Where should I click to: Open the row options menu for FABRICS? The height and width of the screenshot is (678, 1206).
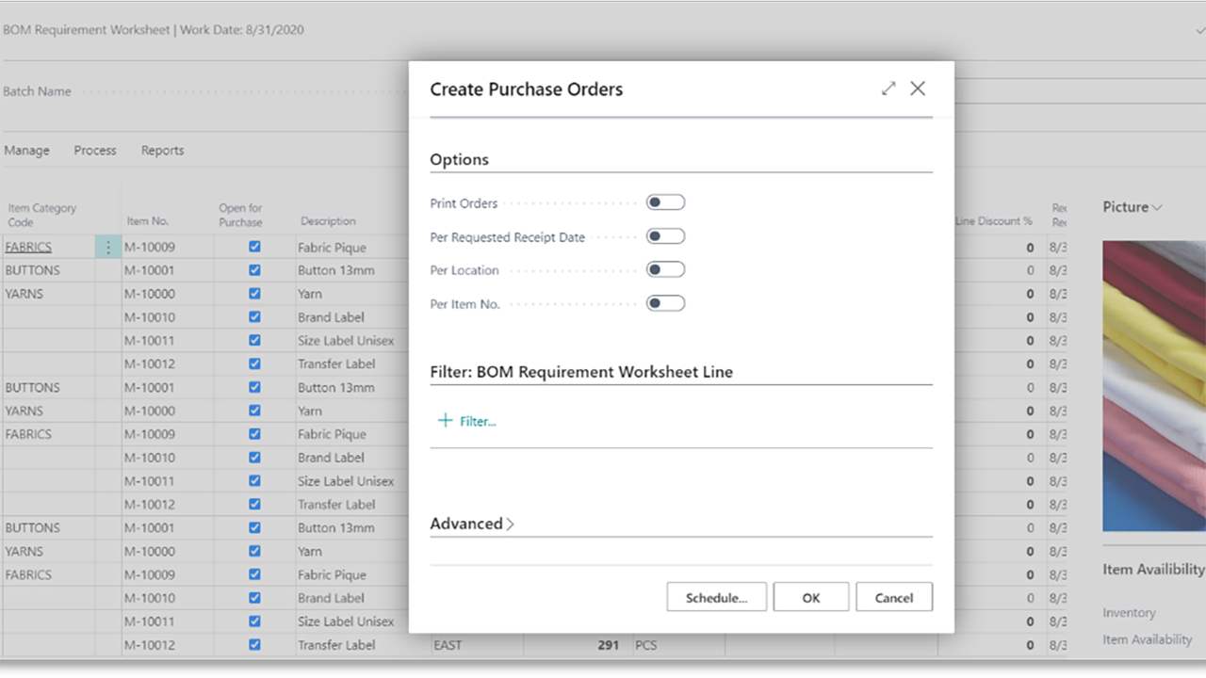108,248
